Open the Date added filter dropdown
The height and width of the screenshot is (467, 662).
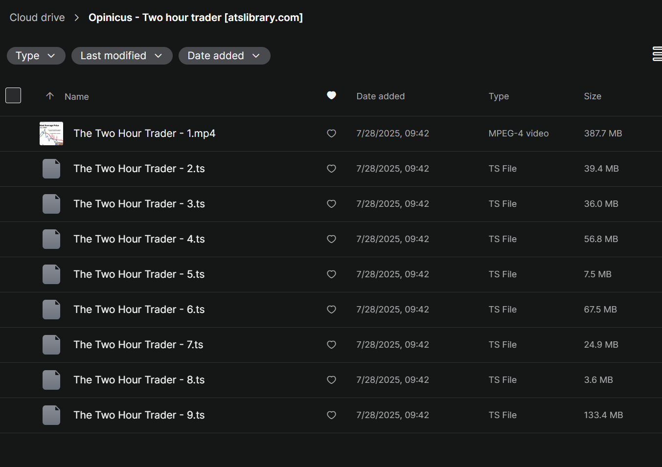[224, 56]
